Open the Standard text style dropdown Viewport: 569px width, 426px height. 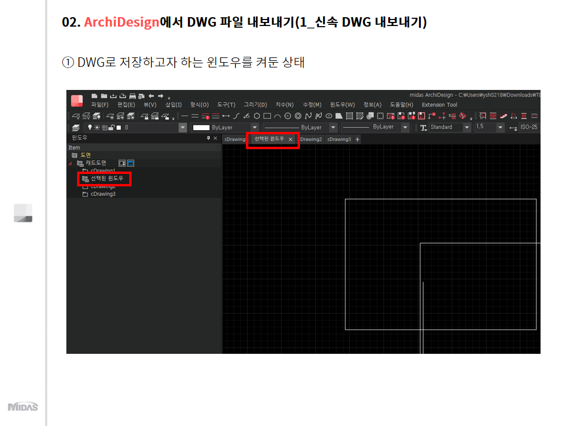(467, 128)
